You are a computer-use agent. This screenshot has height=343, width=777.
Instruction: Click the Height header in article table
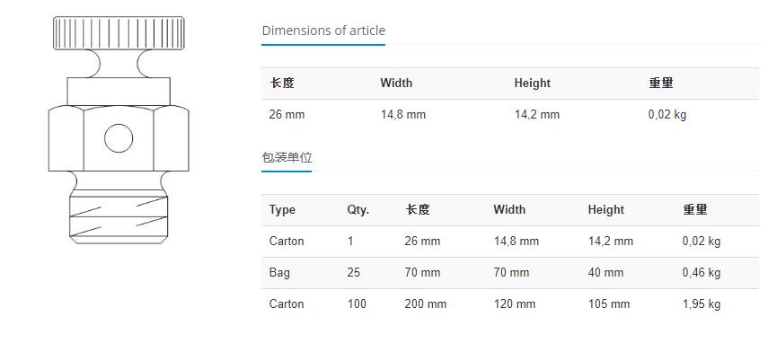[532, 83]
